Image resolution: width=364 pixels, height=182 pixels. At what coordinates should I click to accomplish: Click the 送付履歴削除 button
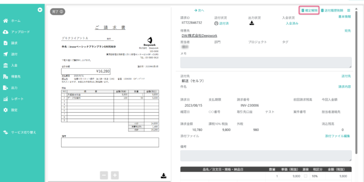coord(332,10)
